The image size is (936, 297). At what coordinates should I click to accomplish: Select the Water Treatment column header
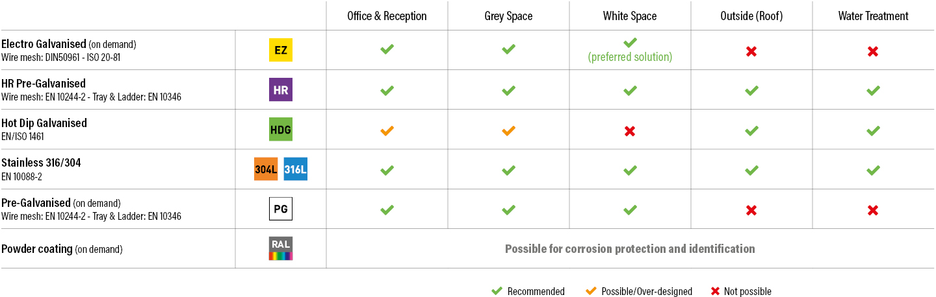[873, 16]
